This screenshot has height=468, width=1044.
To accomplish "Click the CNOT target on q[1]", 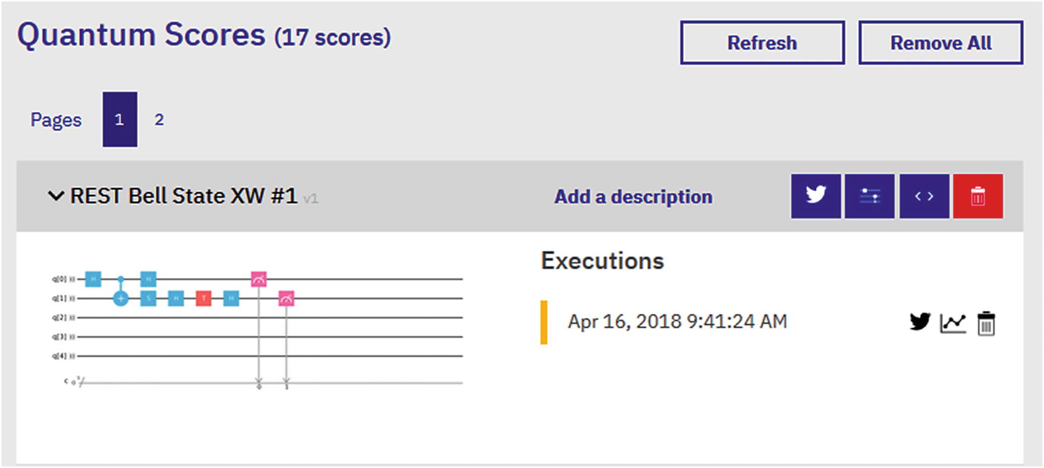I will tap(121, 298).
